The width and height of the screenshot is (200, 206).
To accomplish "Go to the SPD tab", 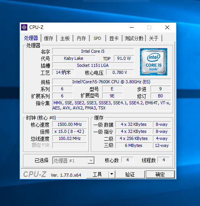I will tap(97, 38).
